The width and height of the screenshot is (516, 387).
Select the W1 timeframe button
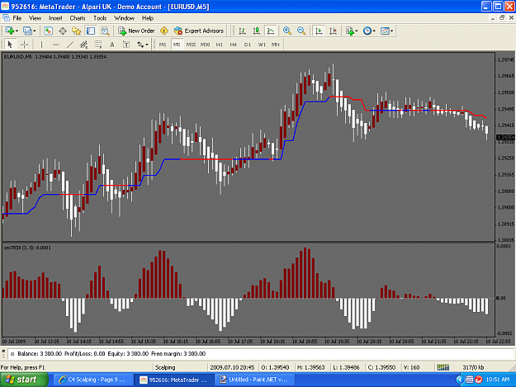pos(262,45)
